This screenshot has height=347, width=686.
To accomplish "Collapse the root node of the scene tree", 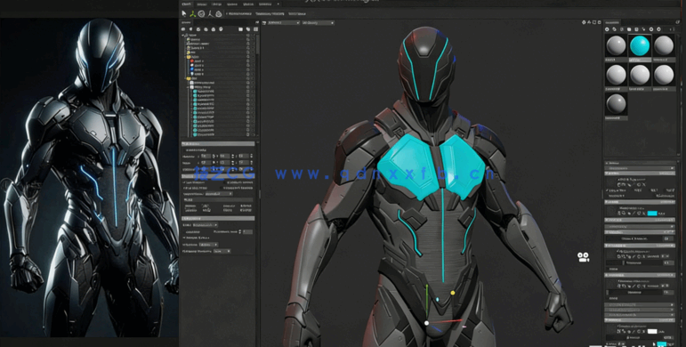I will coord(184,35).
